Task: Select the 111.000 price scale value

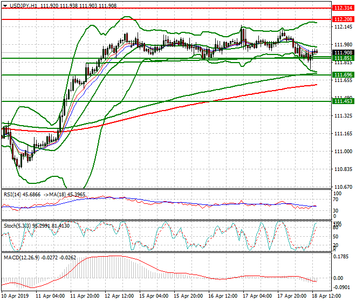Action: (x=343, y=151)
